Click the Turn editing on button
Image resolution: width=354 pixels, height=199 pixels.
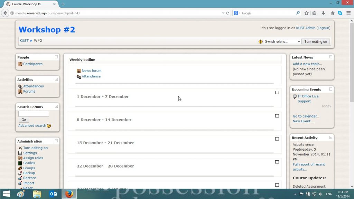[316, 41]
